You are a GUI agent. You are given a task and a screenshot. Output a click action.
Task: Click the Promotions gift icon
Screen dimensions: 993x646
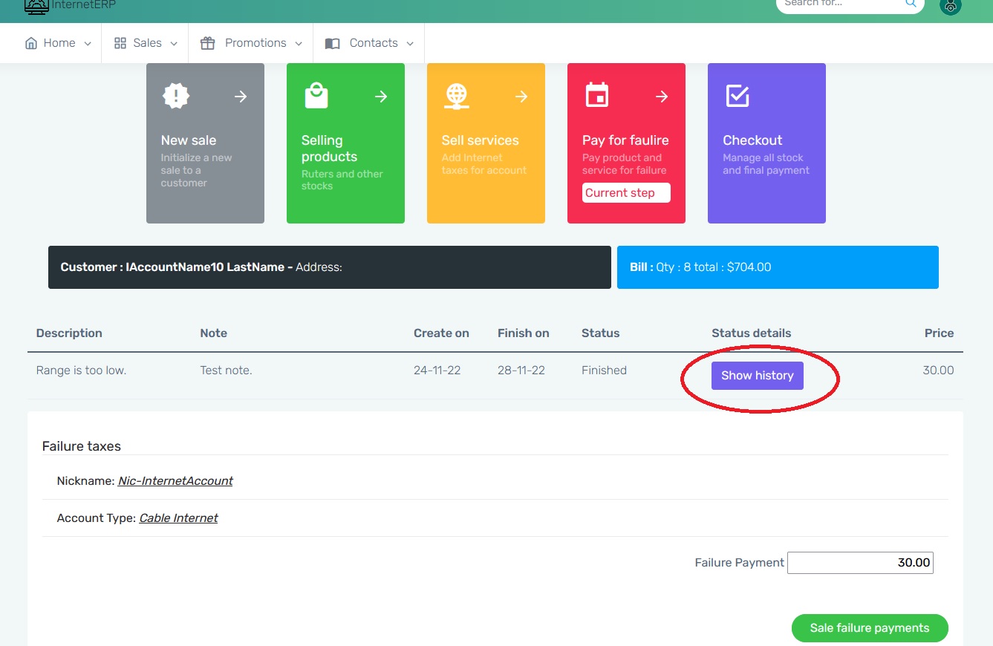pos(208,43)
